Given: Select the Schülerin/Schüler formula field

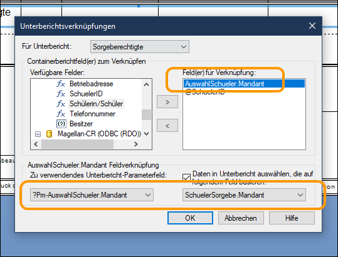Looking at the screenshot, I should pyautogui.click(x=96, y=104).
